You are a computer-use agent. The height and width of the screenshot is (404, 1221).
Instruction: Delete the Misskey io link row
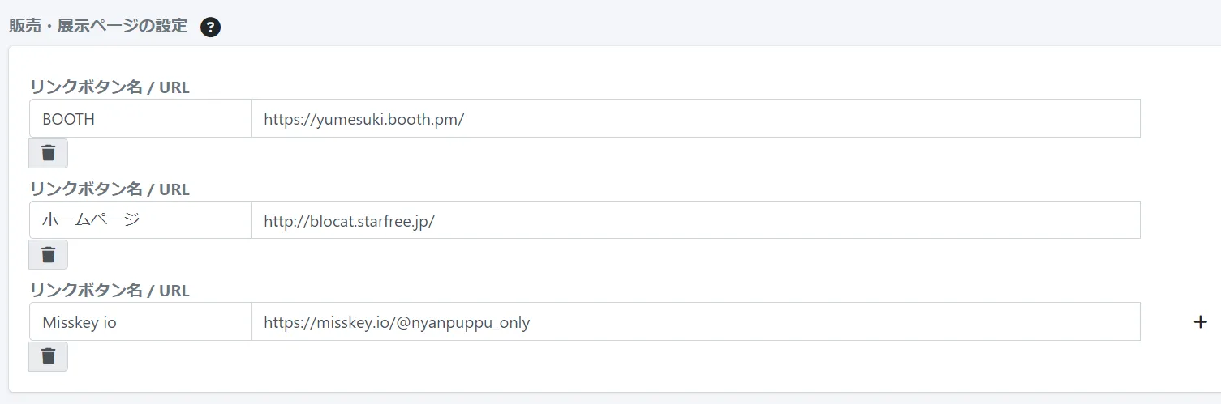pyautogui.click(x=48, y=356)
